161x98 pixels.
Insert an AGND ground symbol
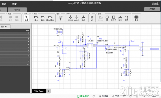(77, 18)
